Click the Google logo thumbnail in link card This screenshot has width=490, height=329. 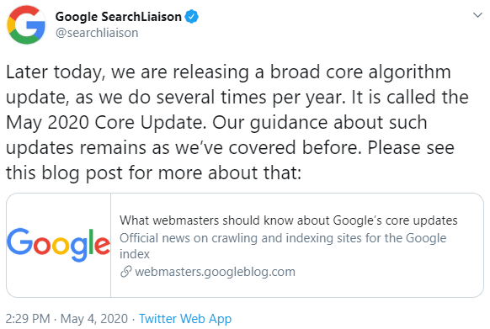tap(58, 245)
